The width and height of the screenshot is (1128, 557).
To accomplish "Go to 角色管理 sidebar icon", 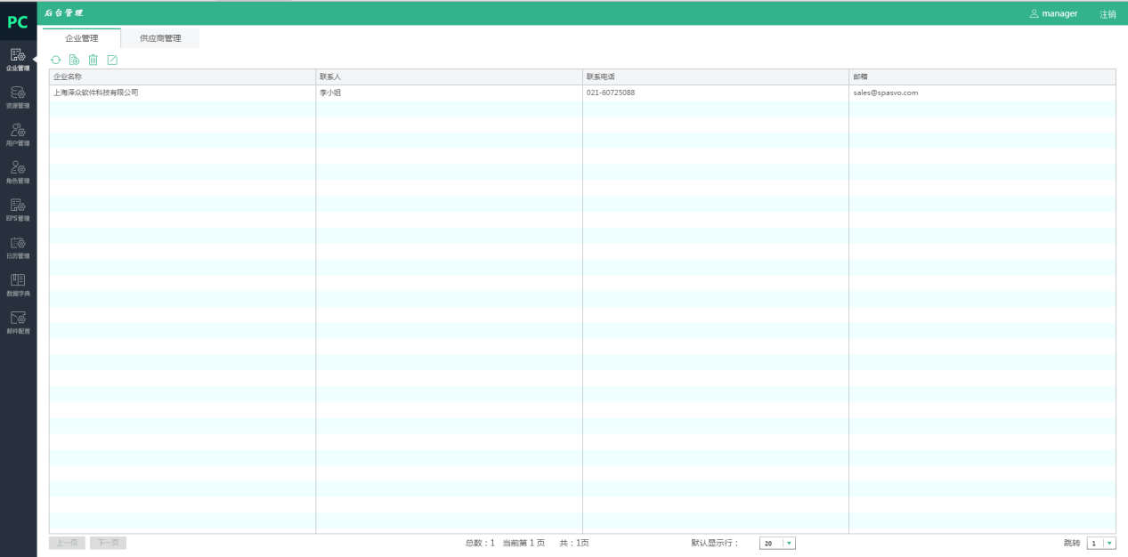I will (18, 171).
